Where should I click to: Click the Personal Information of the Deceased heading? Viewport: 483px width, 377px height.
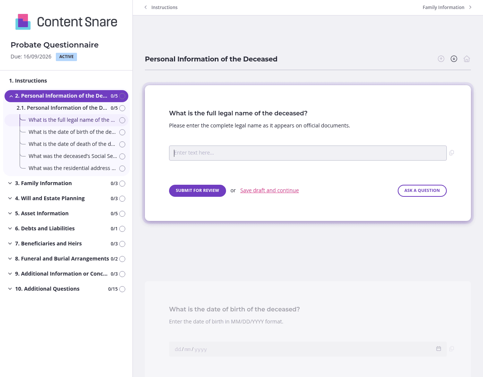tap(211, 59)
